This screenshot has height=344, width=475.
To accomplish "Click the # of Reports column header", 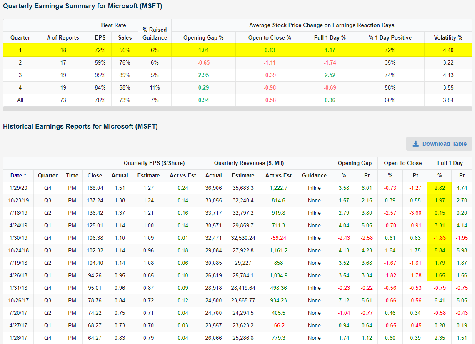I will click(x=63, y=37).
